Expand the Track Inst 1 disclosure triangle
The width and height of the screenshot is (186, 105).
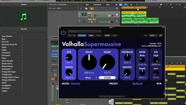pos(50,8)
